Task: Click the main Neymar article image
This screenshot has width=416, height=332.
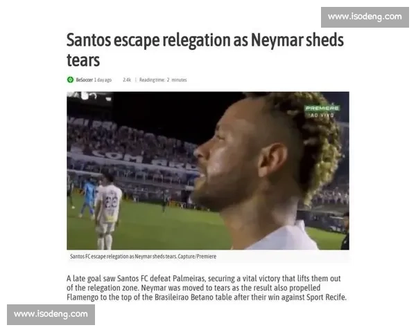Action: [208, 171]
